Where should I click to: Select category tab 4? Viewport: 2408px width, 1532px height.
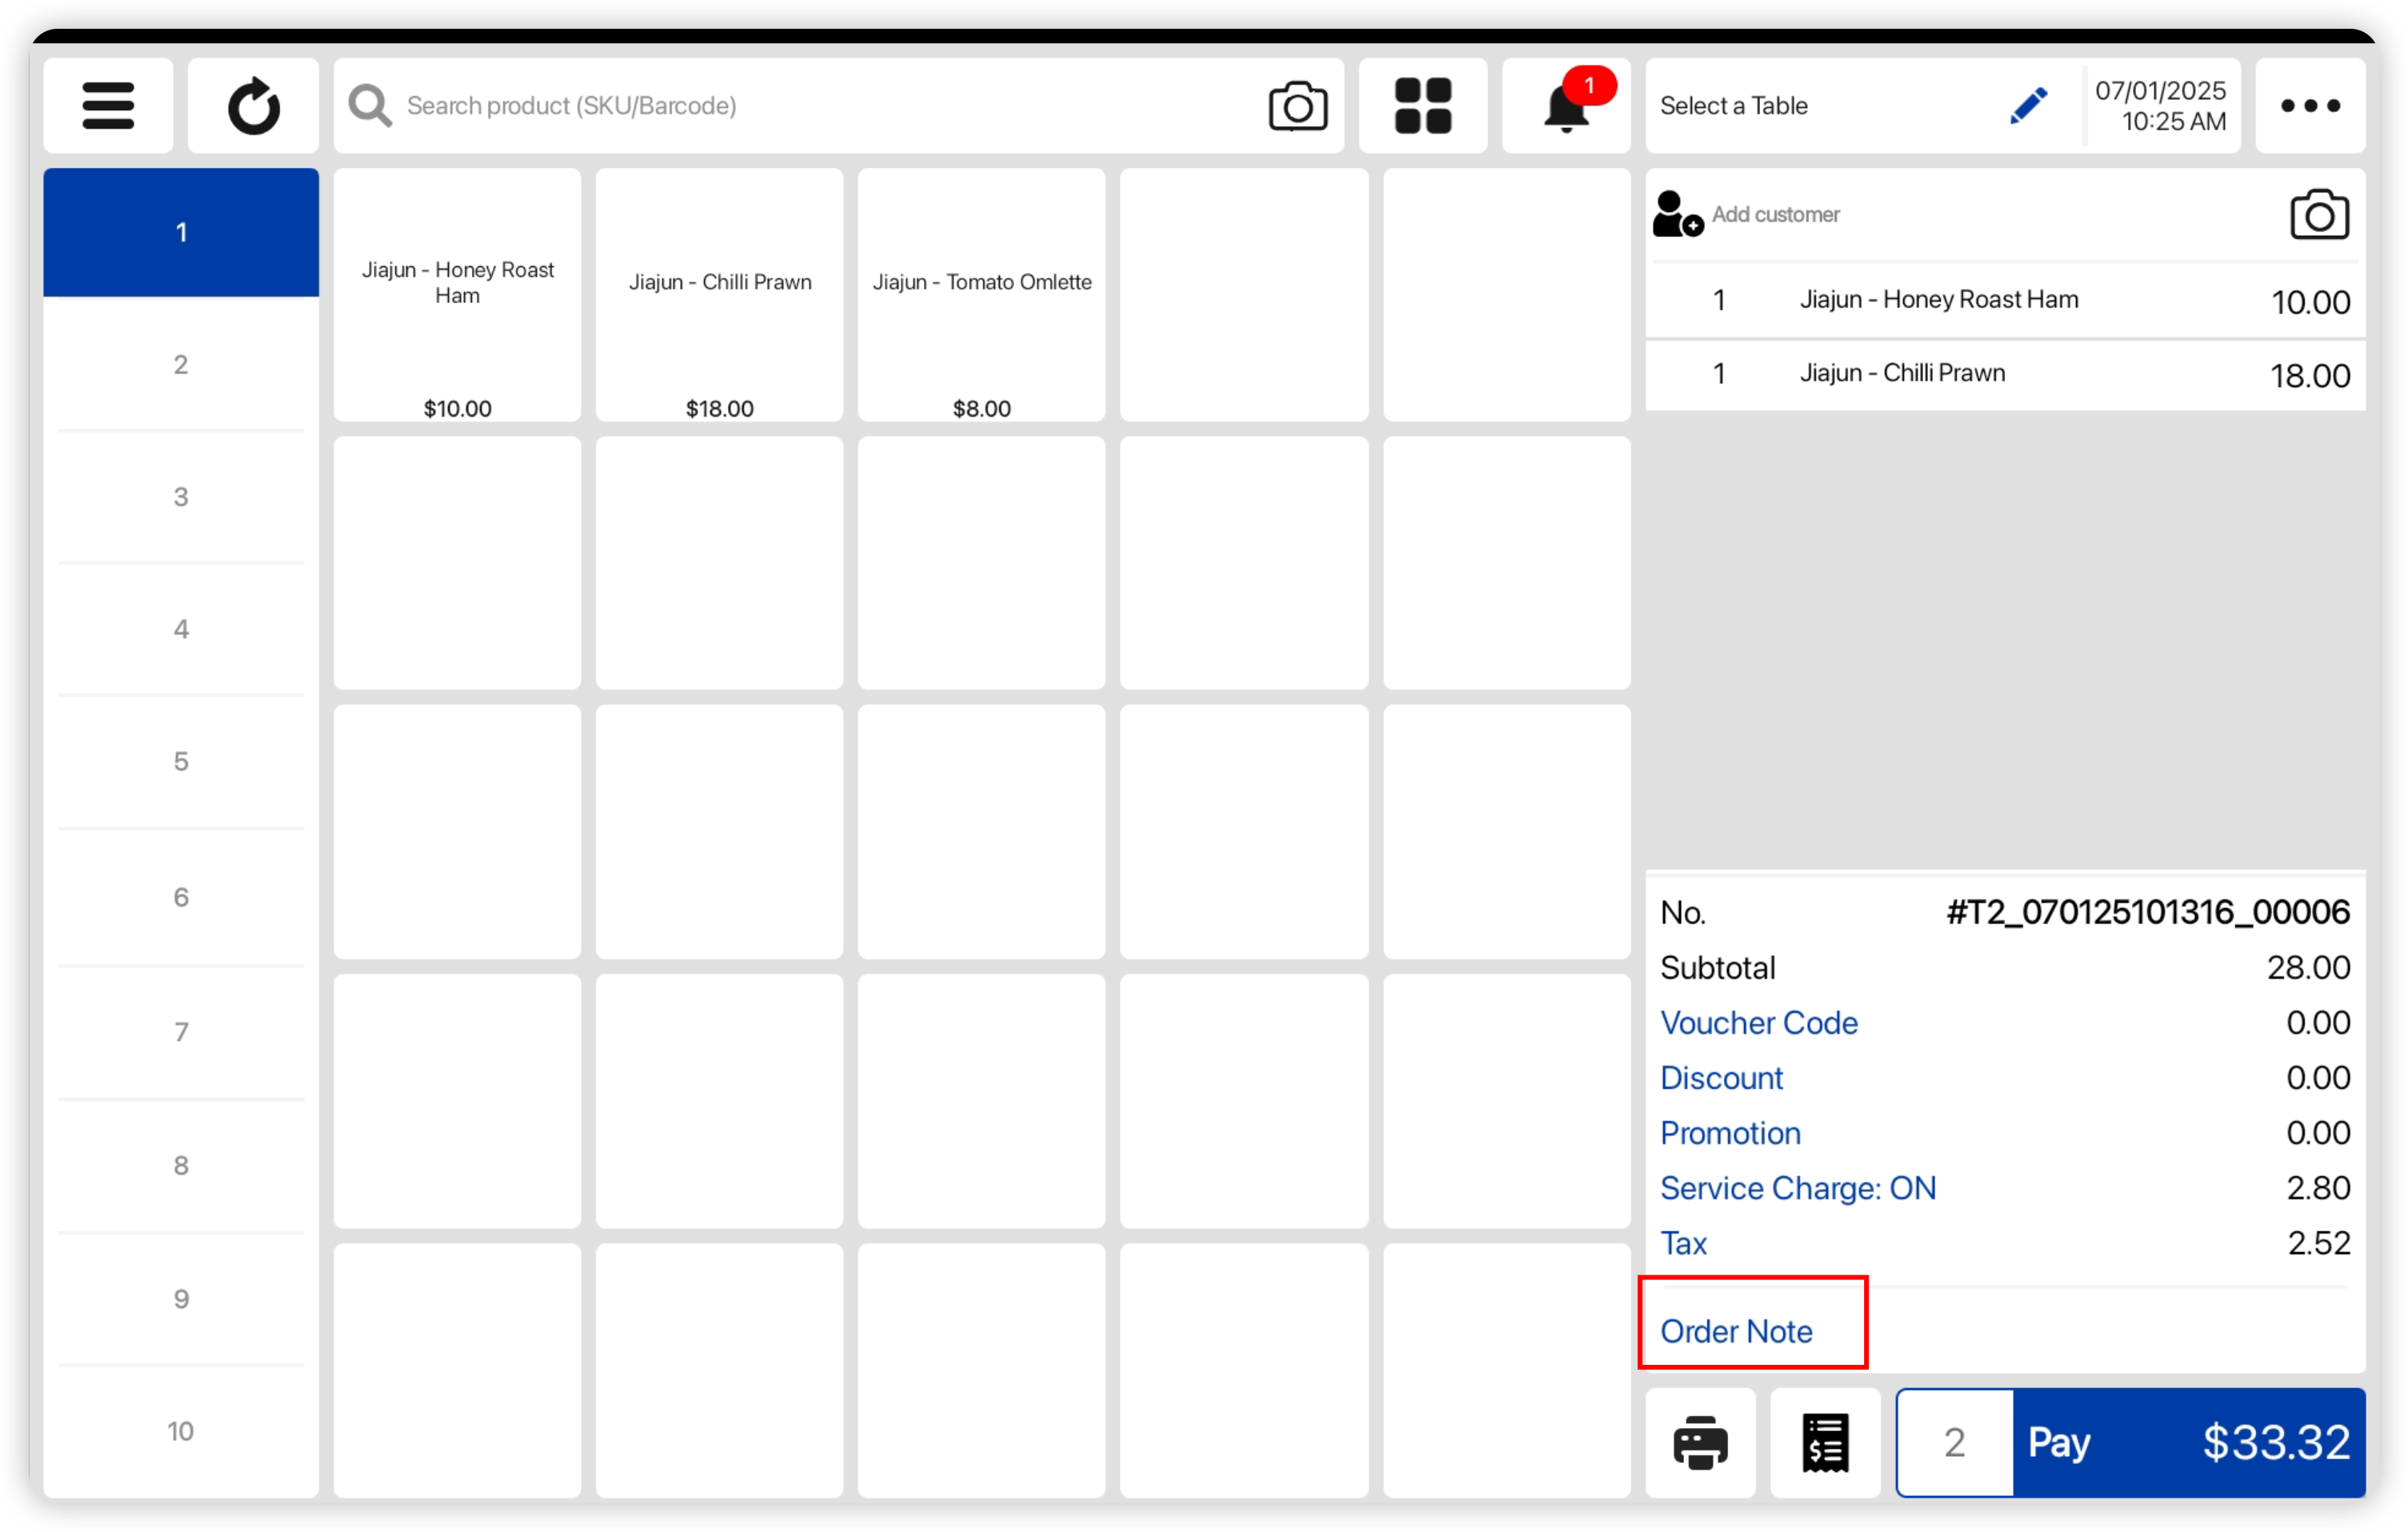[181, 628]
